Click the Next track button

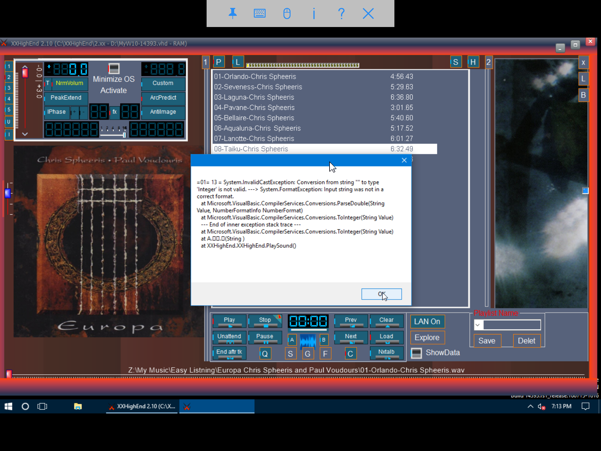(351, 337)
